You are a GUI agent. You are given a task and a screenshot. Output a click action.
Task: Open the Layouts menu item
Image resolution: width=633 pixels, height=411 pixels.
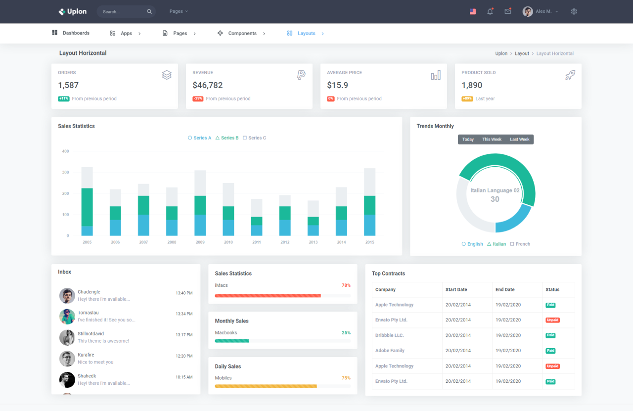(306, 33)
